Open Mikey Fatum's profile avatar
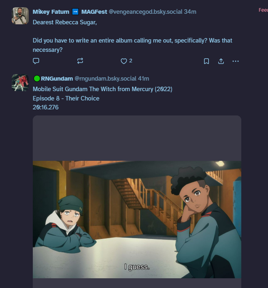268x288 pixels. click(x=20, y=16)
